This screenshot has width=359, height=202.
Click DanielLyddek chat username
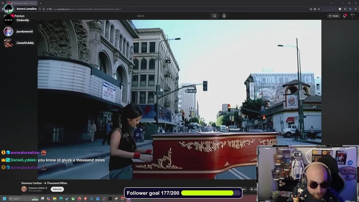(x=24, y=160)
